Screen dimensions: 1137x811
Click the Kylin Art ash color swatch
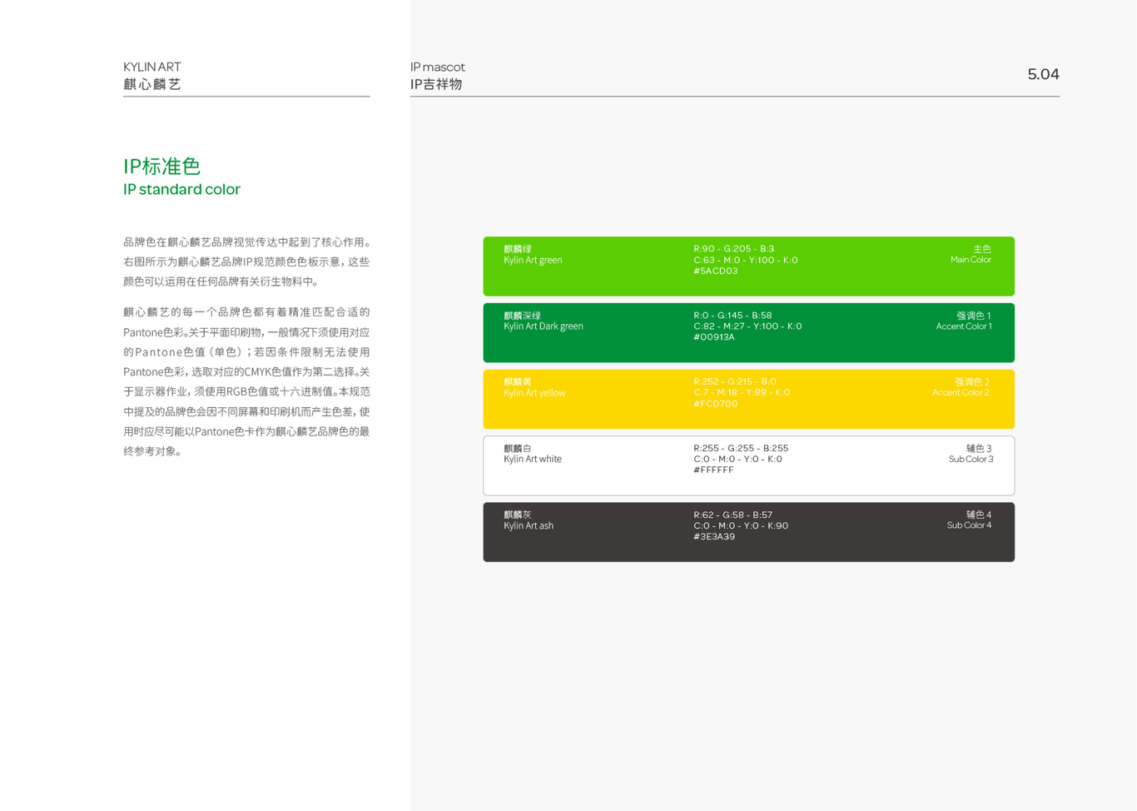click(748, 532)
